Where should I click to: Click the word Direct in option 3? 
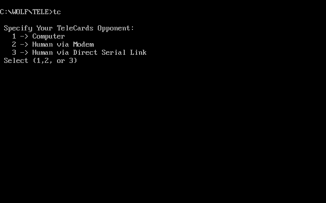tap(86, 52)
